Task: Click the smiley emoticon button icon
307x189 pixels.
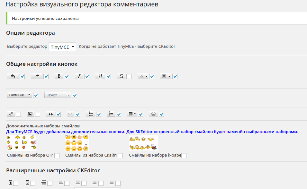Action: (153, 114)
